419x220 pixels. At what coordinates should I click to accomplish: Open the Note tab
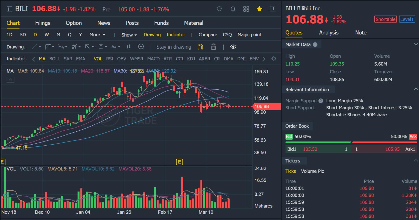361,33
